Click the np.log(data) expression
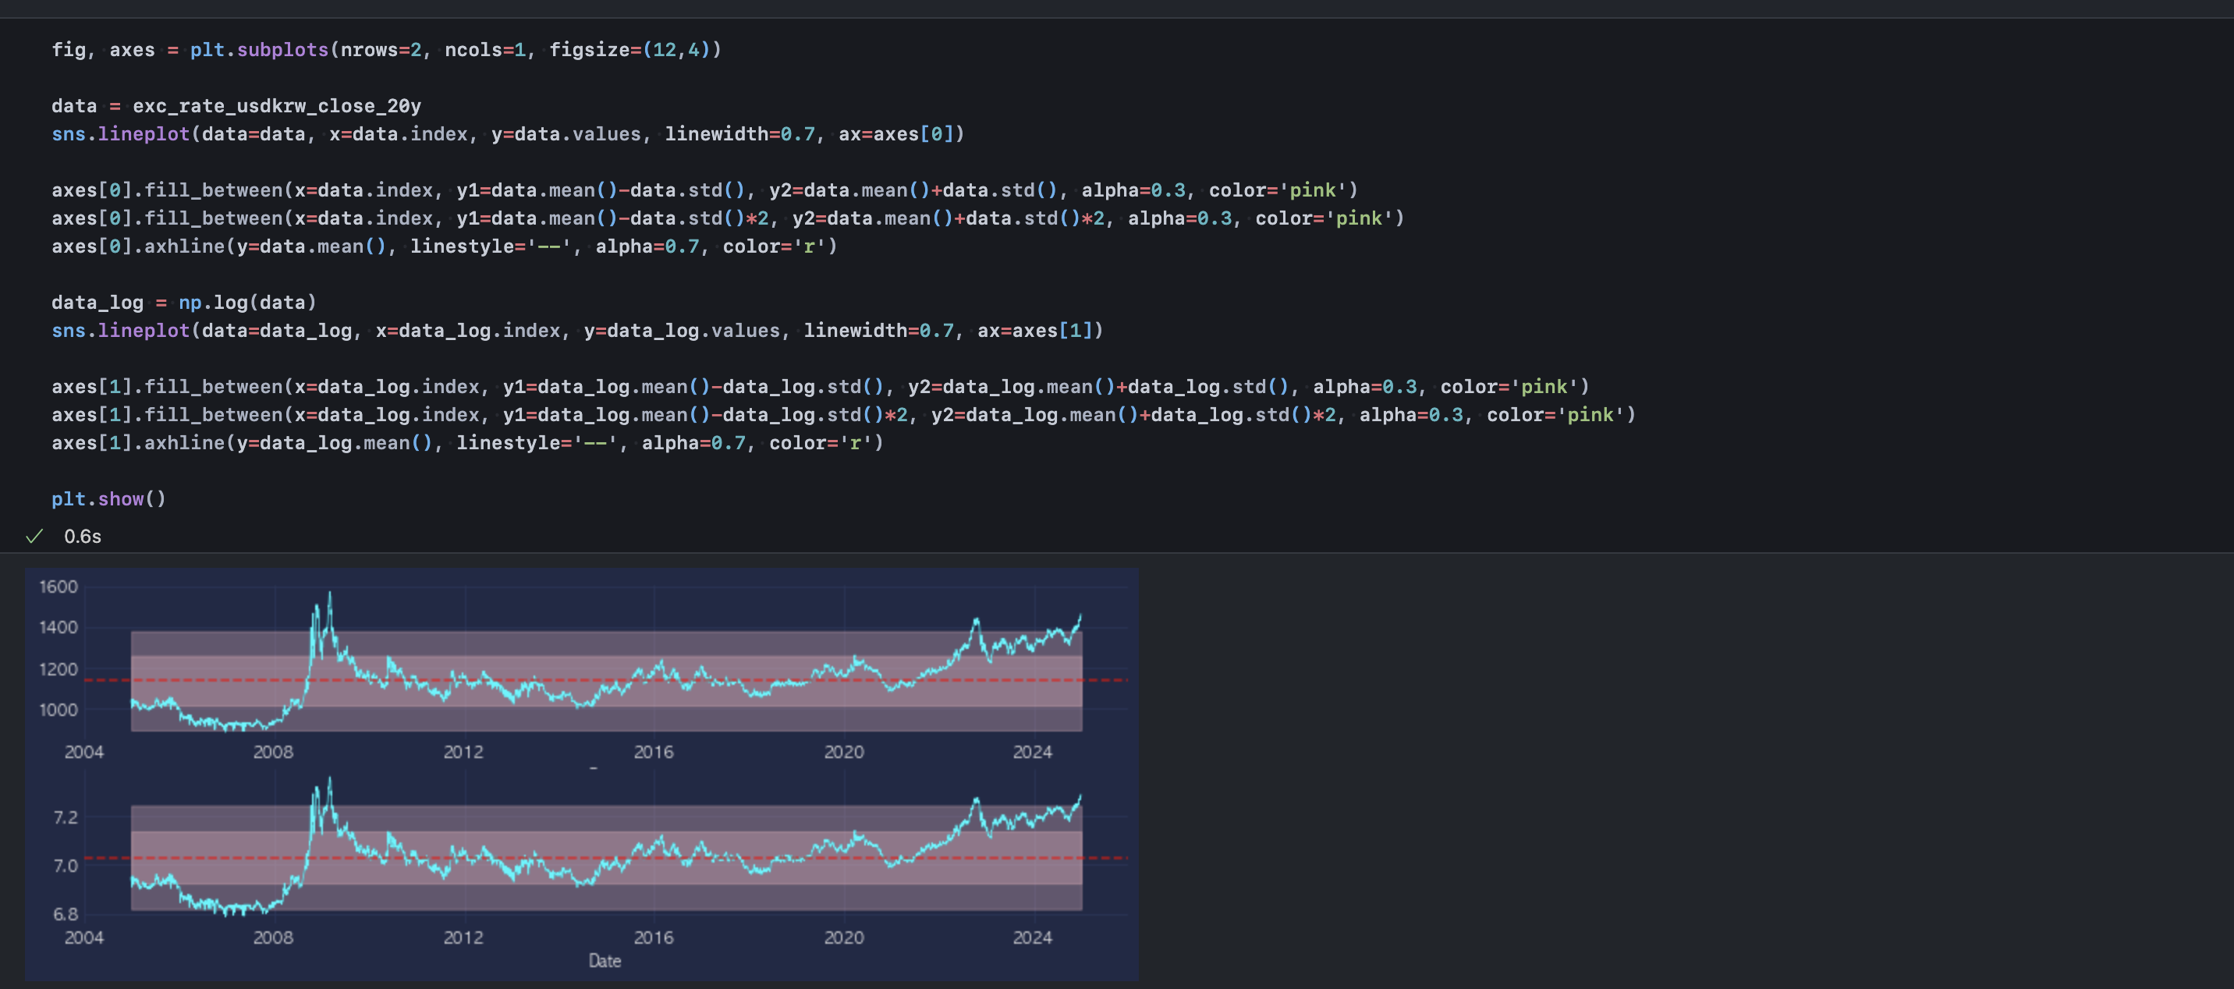Viewport: 2234px width, 989px height. click(x=247, y=302)
